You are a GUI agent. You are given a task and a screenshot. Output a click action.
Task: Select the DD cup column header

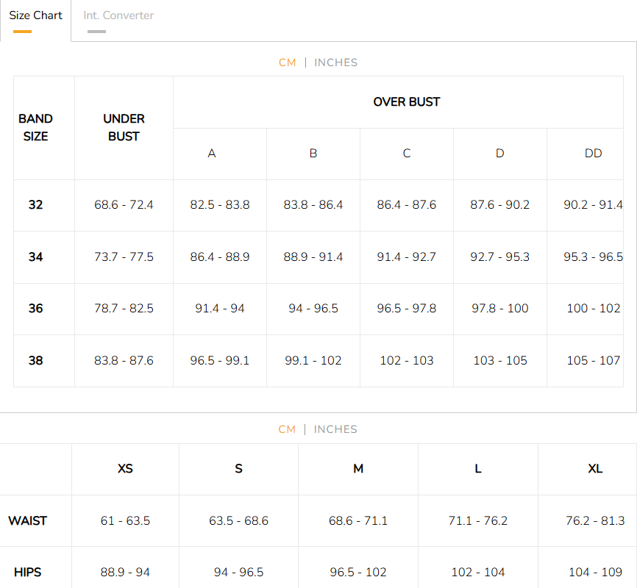point(592,154)
